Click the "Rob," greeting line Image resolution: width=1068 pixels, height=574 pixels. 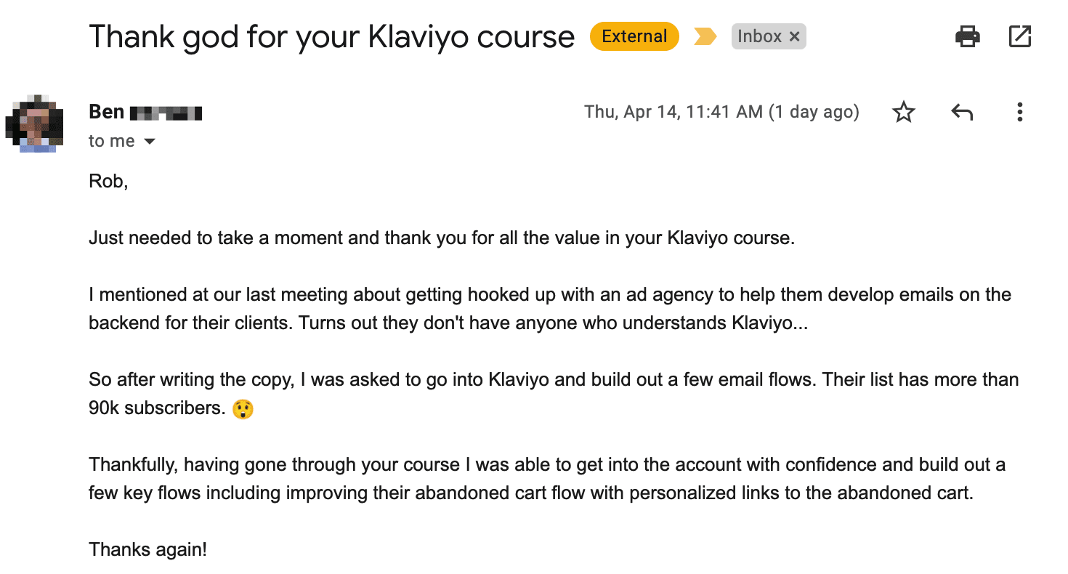108,181
